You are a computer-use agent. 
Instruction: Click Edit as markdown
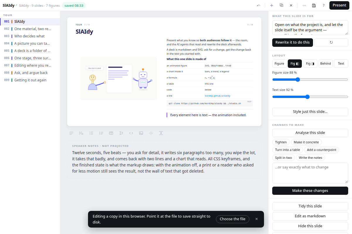pos(310,216)
